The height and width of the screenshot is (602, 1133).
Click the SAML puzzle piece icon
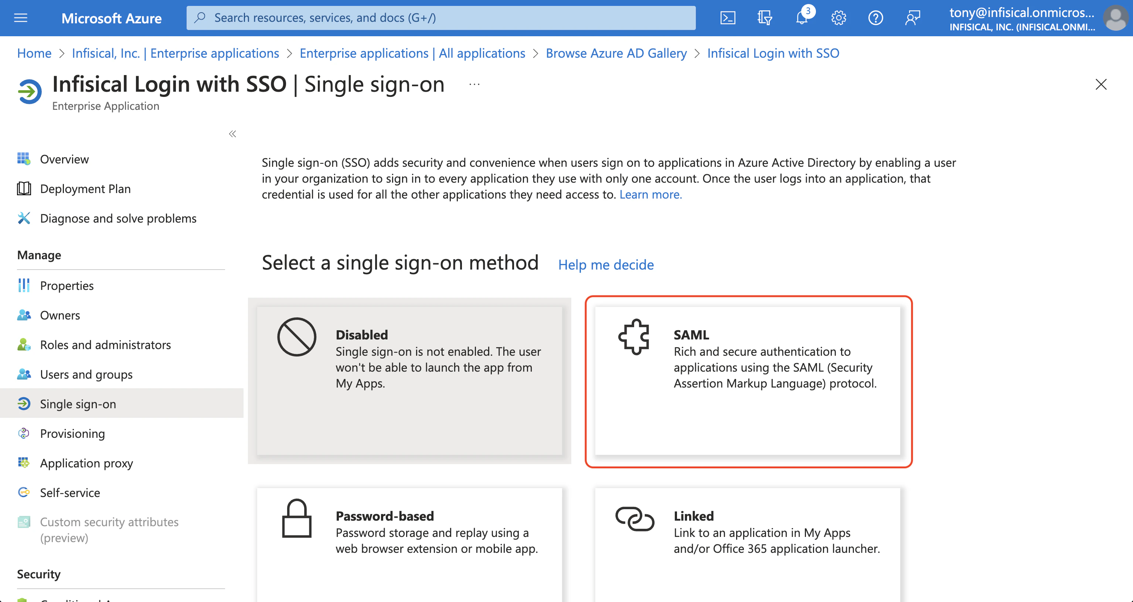(x=634, y=336)
